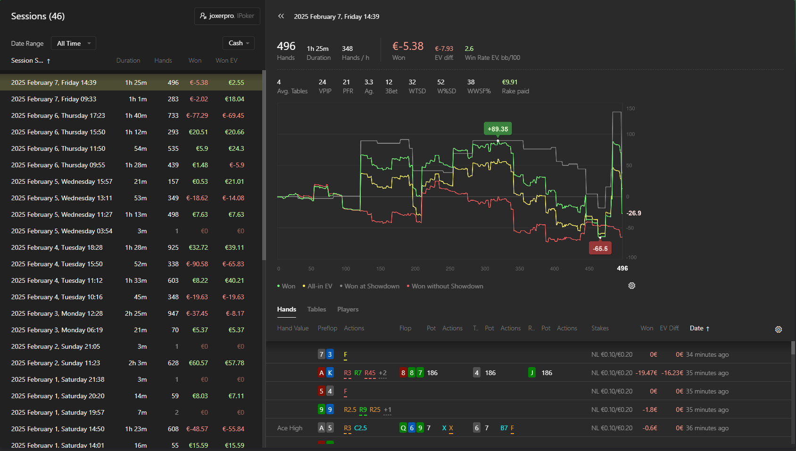Sort hands by Hand Value column

click(293, 328)
